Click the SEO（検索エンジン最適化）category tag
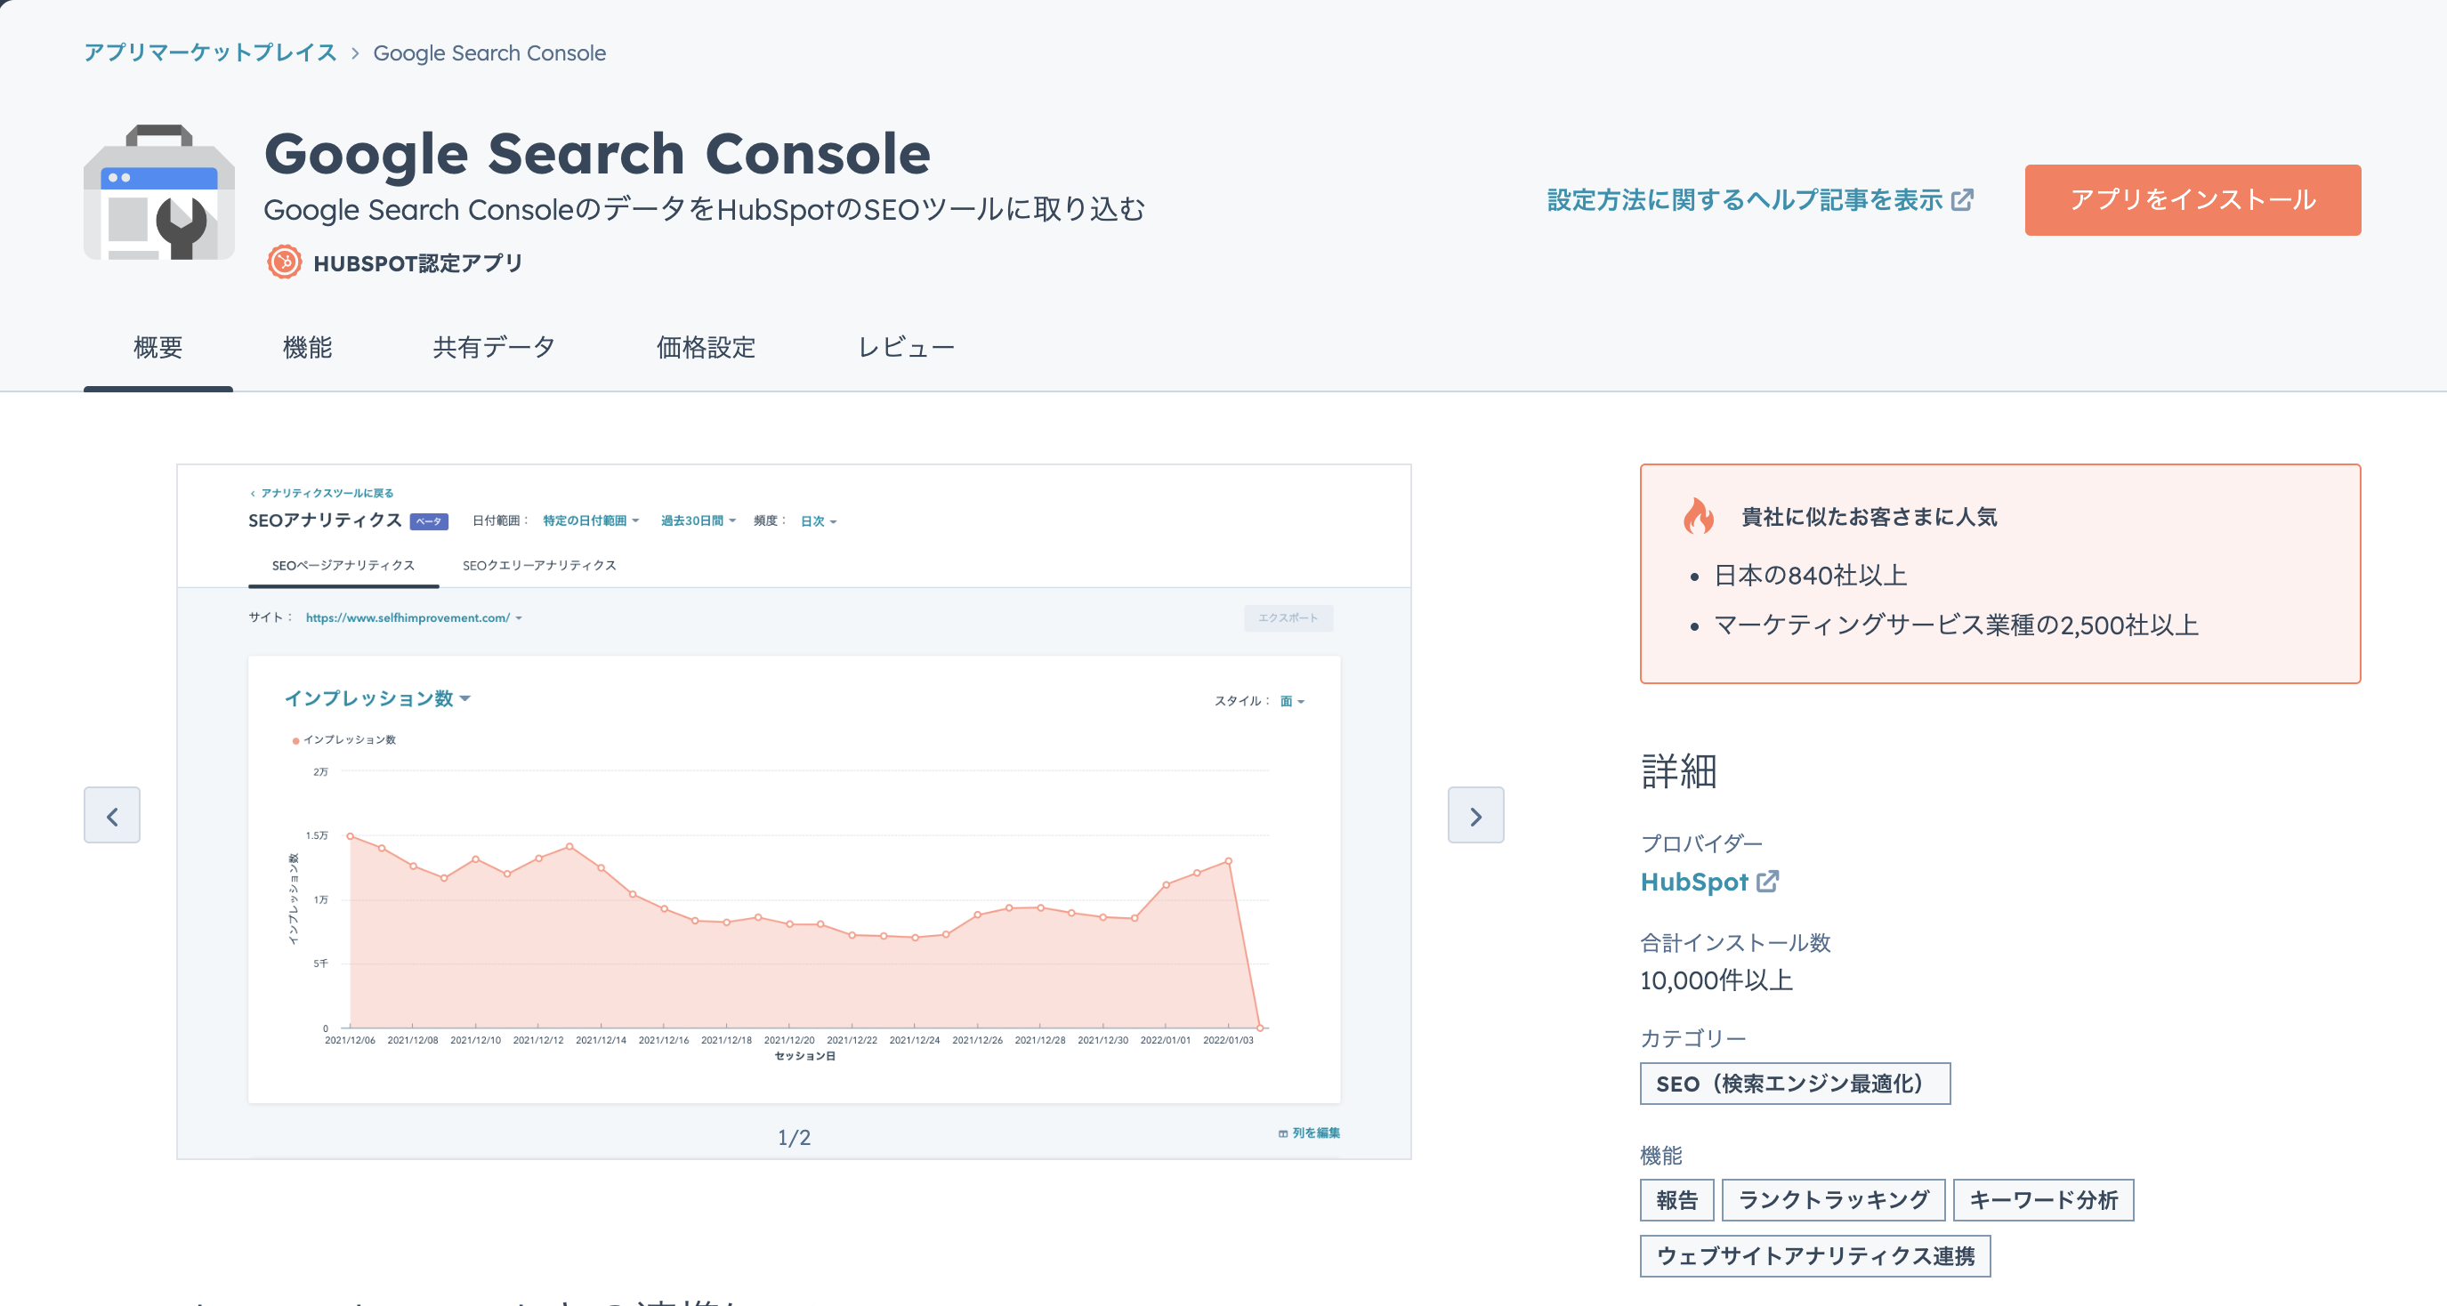The height and width of the screenshot is (1306, 2447). [x=1795, y=1084]
